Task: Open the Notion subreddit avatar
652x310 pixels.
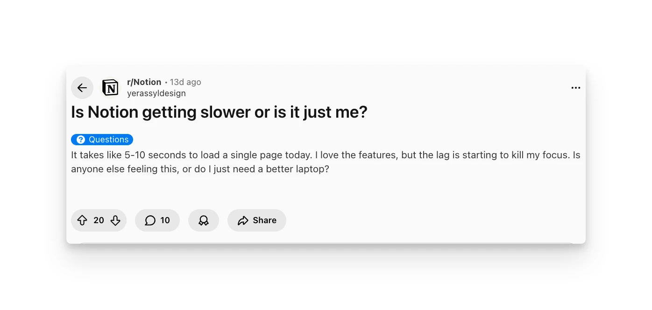Action: click(110, 88)
